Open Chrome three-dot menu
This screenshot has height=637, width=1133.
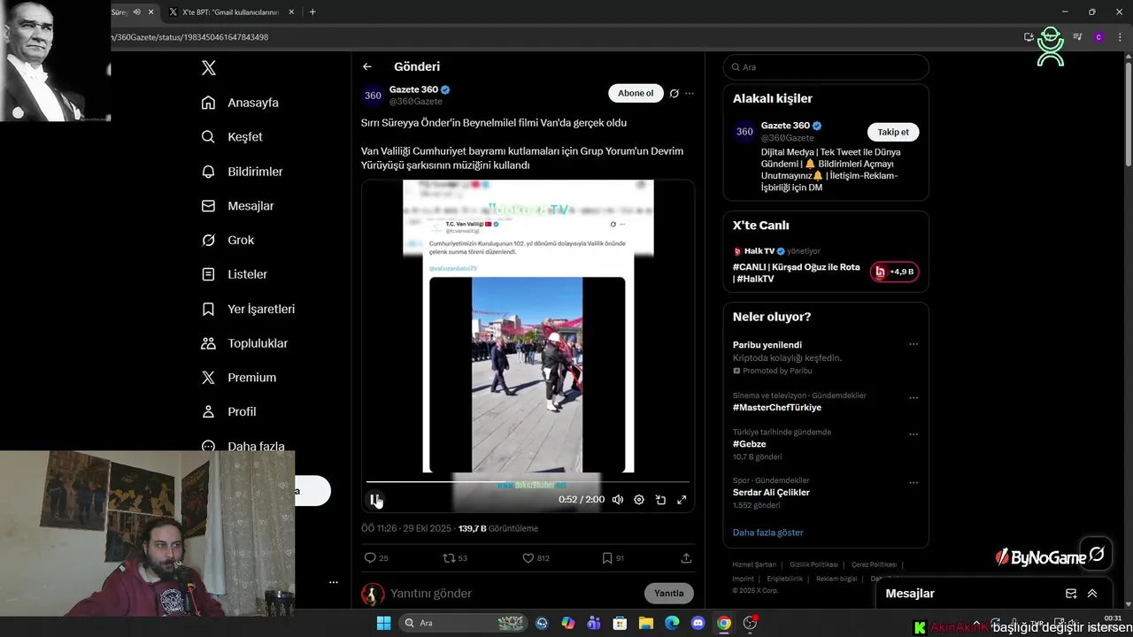pos(1120,37)
